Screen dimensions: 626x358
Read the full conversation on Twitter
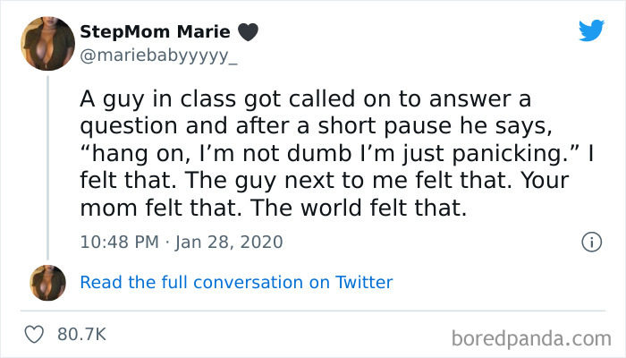(x=236, y=282)
